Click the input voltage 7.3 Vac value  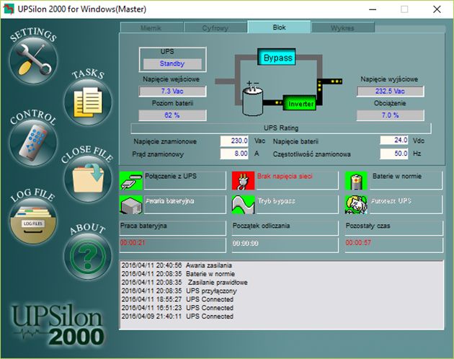coord(172,92)
